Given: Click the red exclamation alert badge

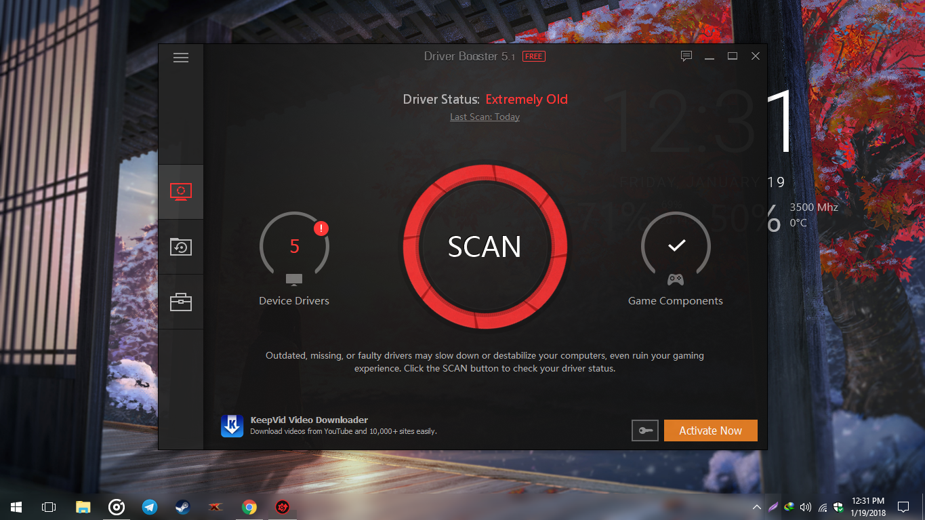Looking at the screenshot, I should point(321,228).
